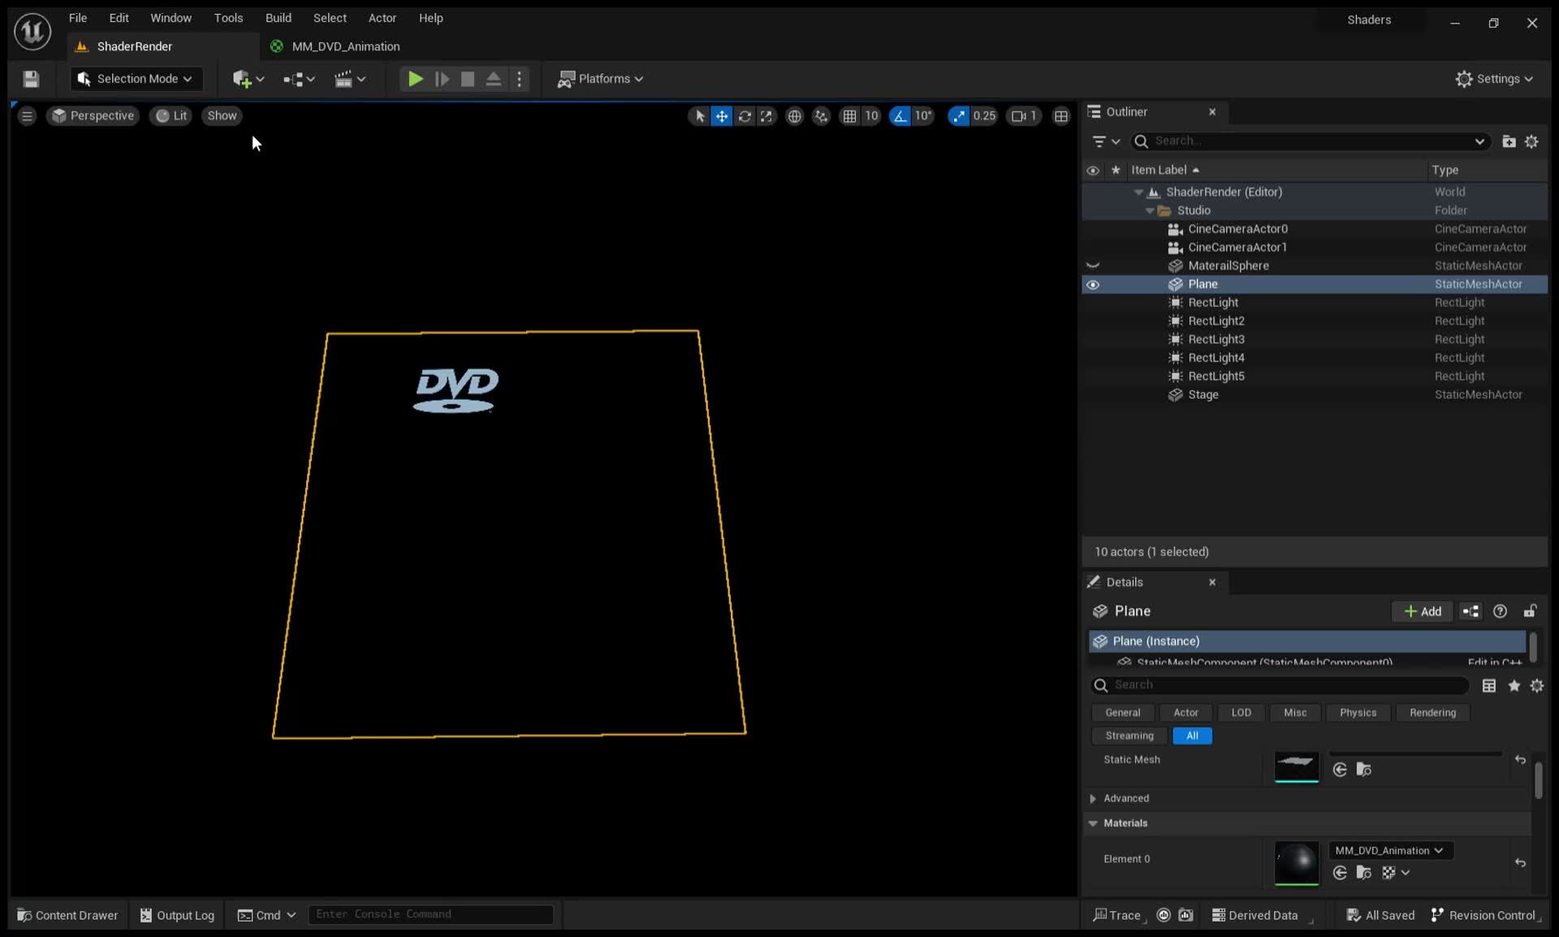Open the quick add actor menu
This screenshot has width=1559, height=937.
(x=248, y=79)
